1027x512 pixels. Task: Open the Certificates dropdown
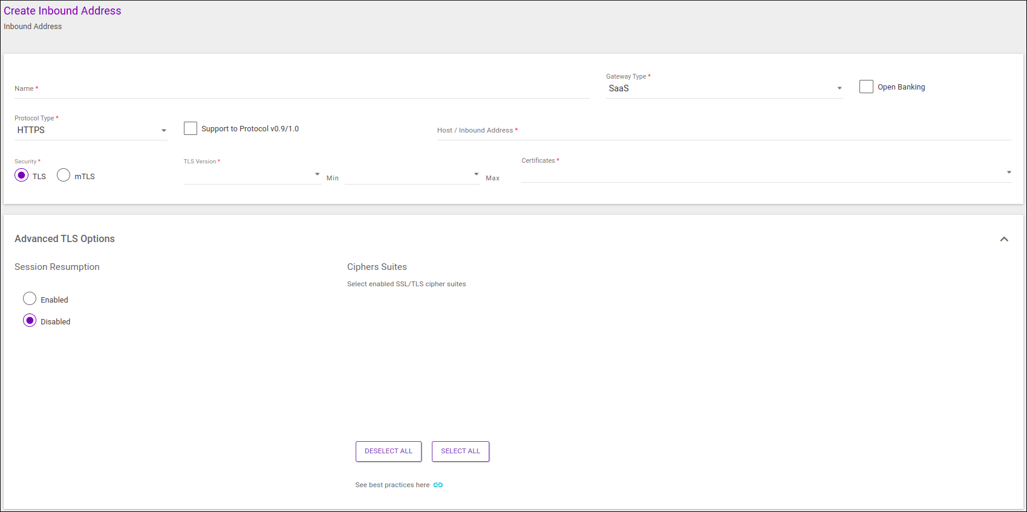click(x=766, y=173)
